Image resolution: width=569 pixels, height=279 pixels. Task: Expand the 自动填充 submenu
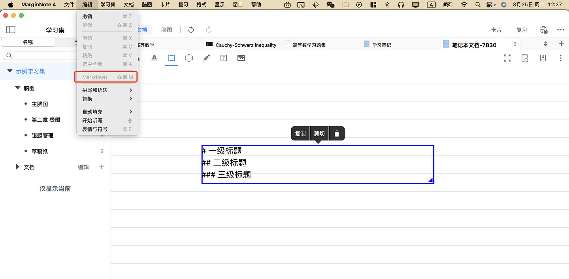pos(107,112)
